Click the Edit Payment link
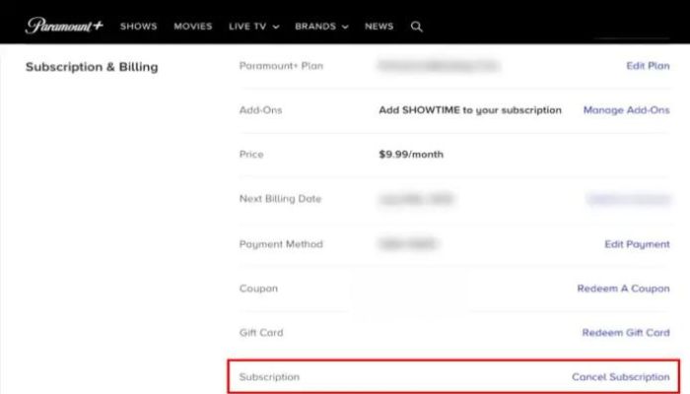The height and width of the screenshot is (394, 690). point(637,244)
